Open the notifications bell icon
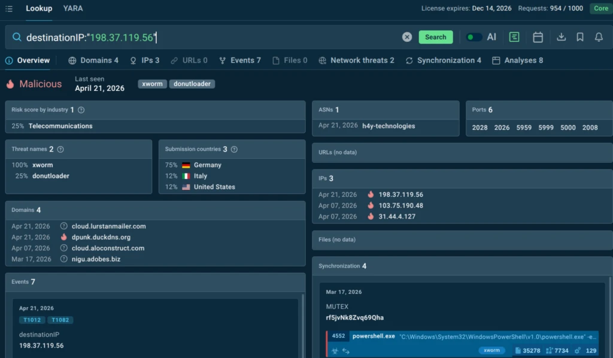Viewport: 613px width, 358px height. coord(598,37)
